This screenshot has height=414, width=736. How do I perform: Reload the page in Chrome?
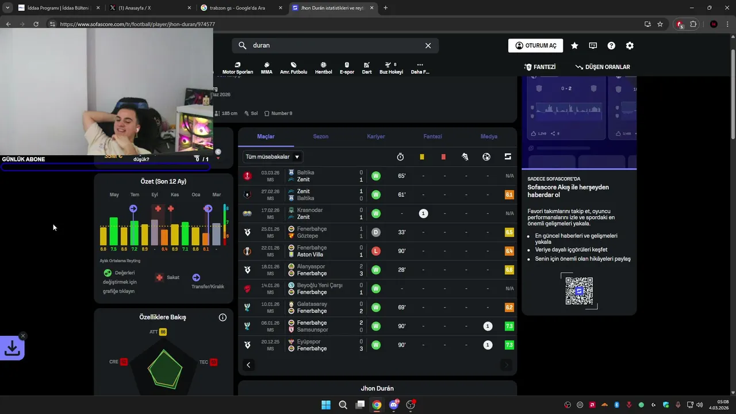[36, 24]
